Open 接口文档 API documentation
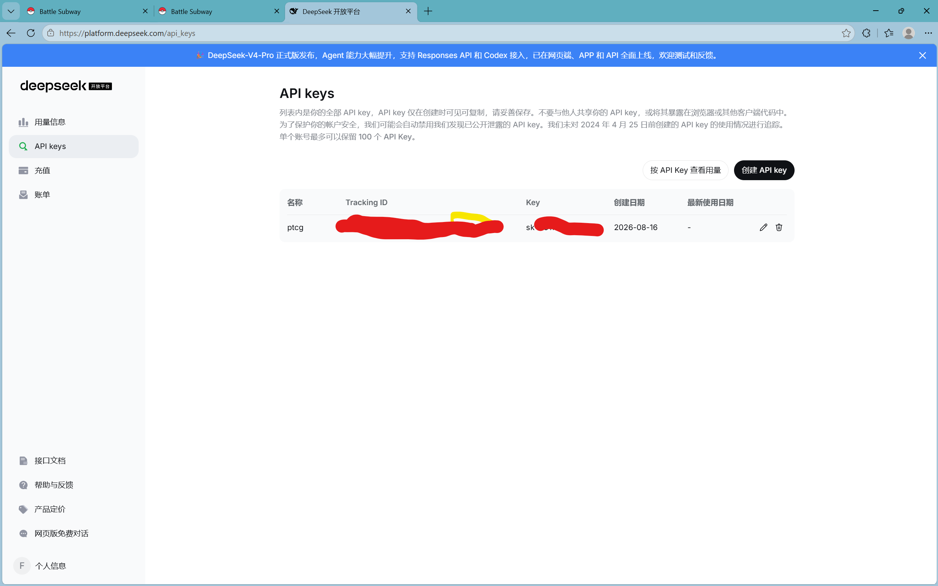Viewport: 938px width, 586px height. pyautogui.click(x=74, y=461)
